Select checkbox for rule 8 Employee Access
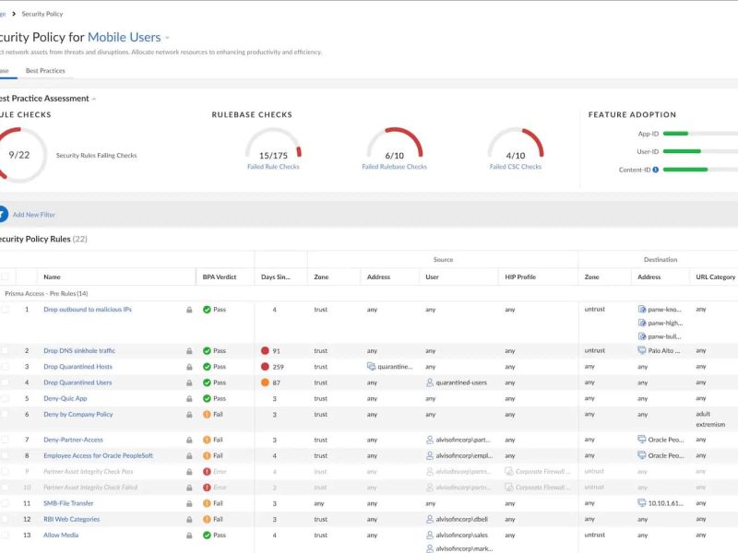Screen dimensions: 738x553 point(5,455)
